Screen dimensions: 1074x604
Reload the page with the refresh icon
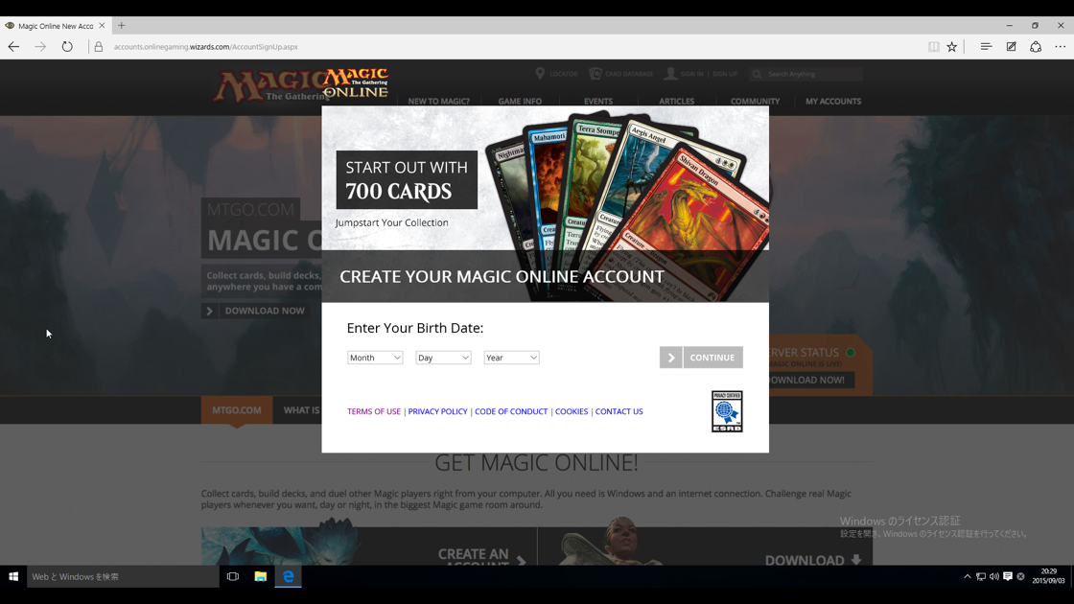tap(67, 47)
